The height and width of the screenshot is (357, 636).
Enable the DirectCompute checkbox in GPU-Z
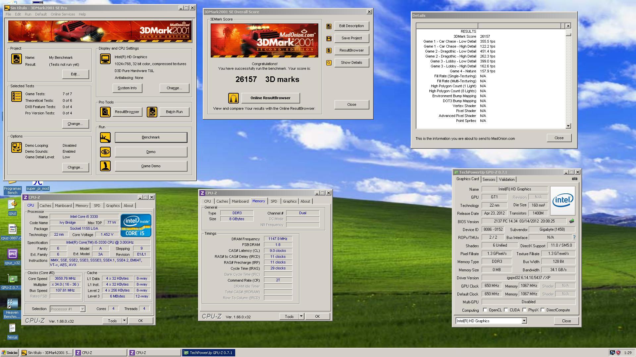coord(543,310)
